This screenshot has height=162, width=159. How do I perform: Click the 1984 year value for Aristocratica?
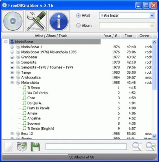point(116,77)
